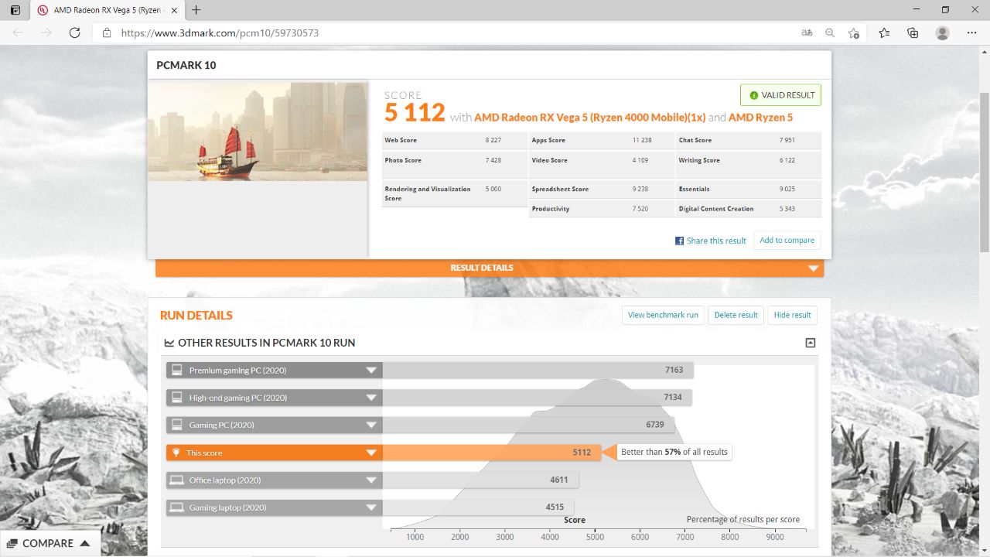
Task: Click the Writing Score value 6 122
Action: 786,160
